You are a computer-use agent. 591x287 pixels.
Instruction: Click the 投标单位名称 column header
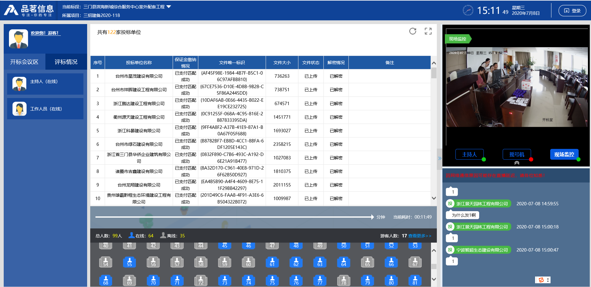(x=139, y=63)
